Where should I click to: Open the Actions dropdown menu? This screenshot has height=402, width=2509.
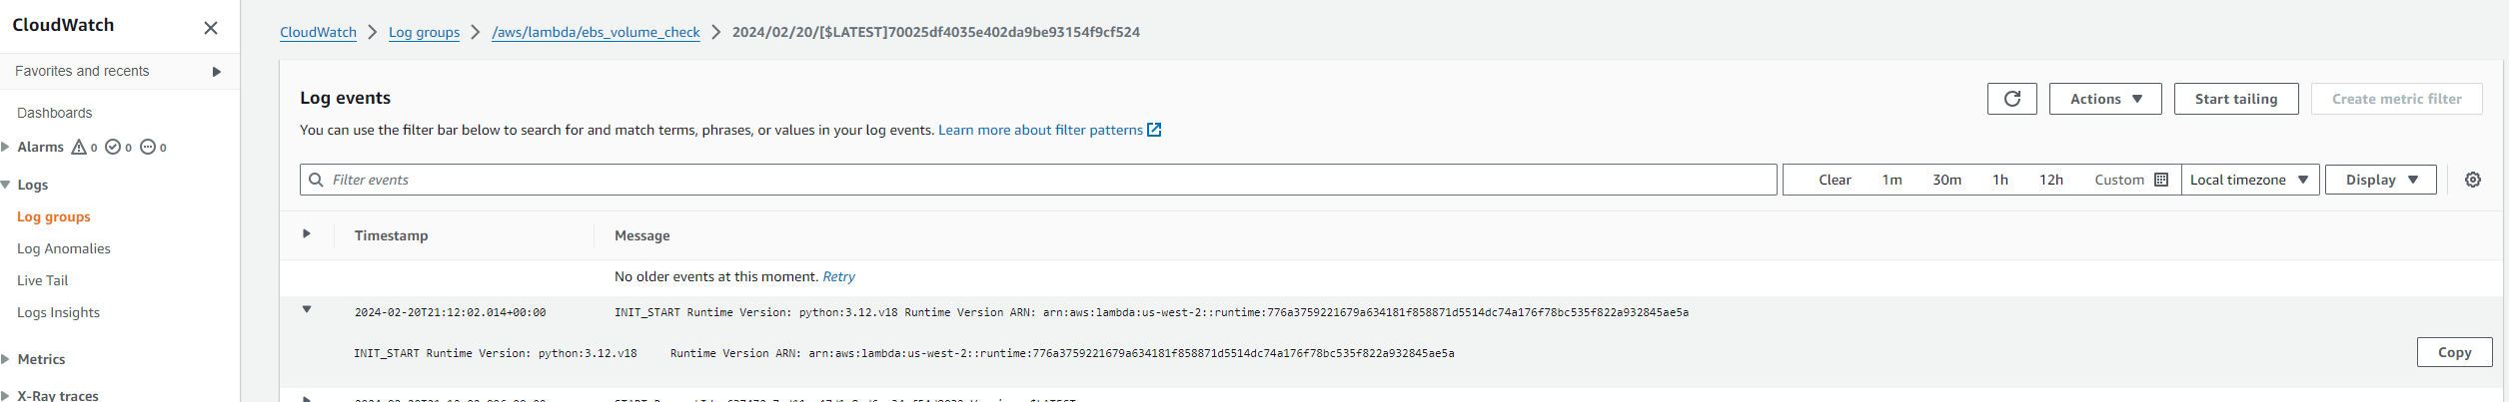pos(2104,99)
